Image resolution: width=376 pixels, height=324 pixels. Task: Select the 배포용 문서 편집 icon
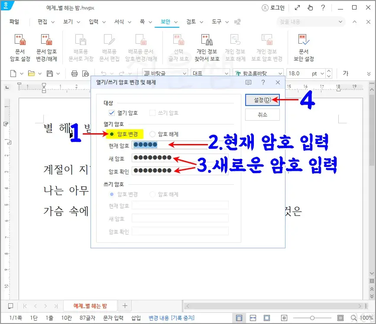tap(109, 46)
